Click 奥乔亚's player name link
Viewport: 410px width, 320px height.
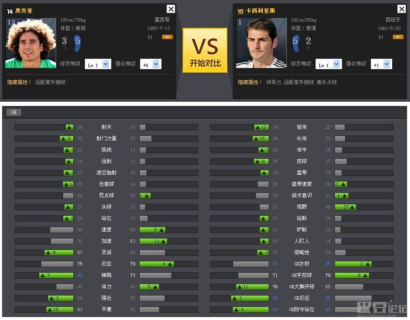tap(24, 11)
